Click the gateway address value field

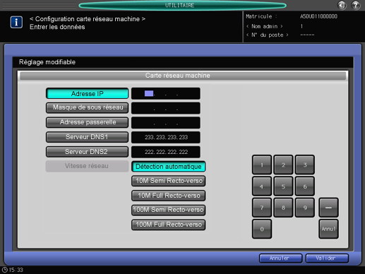(166, 123)
